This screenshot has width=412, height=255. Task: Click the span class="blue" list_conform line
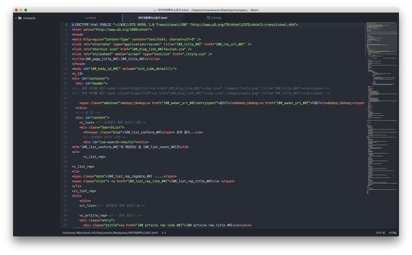pos(143,132)
